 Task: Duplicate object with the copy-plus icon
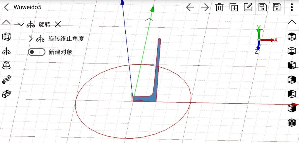(x=234, y=7)
